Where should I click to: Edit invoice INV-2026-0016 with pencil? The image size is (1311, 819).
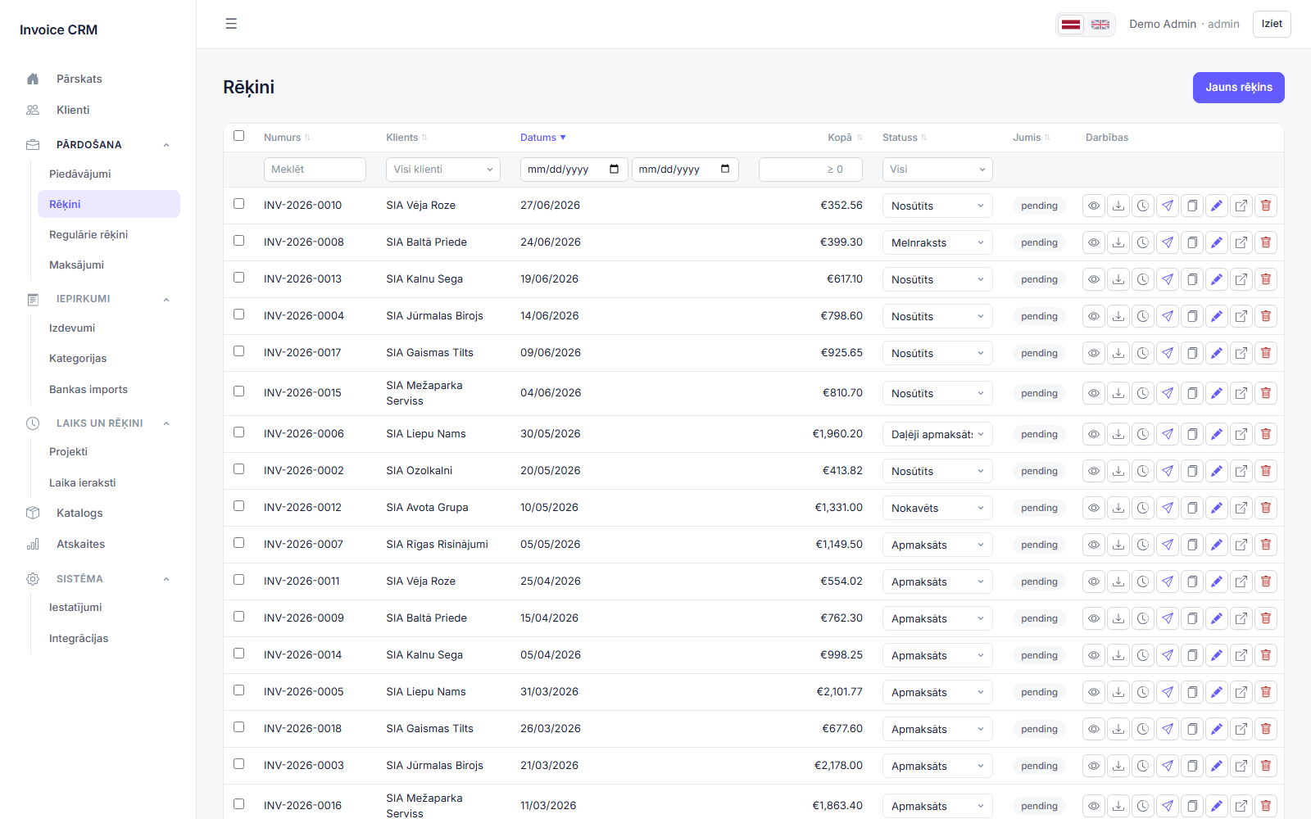1217,806
